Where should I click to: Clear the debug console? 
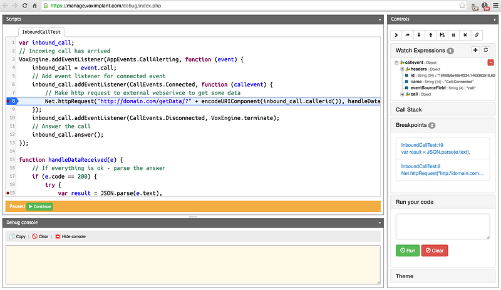(40, 237)
